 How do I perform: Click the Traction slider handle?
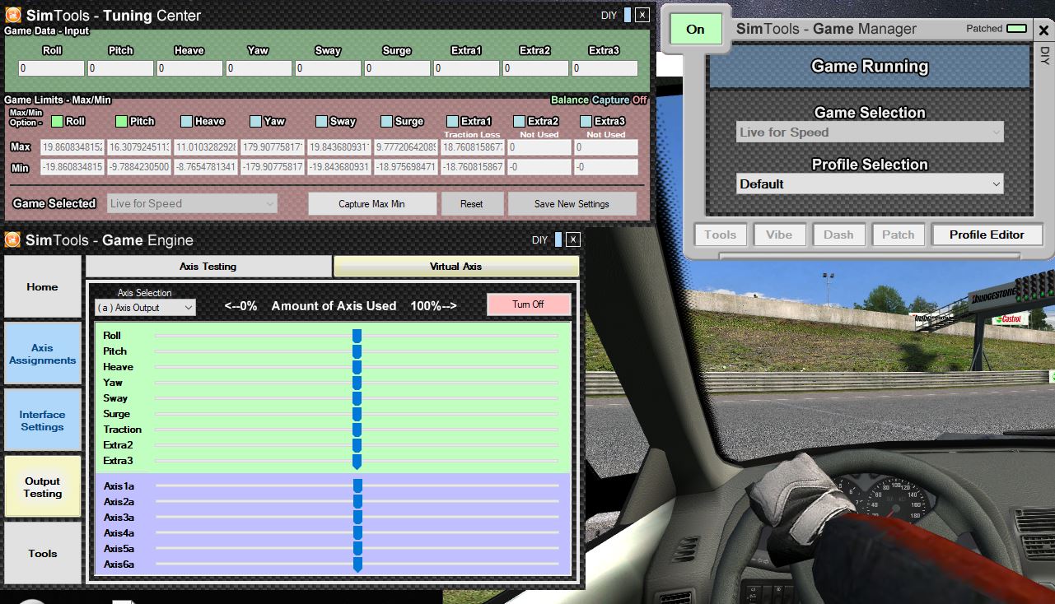[x=357, y=430]
